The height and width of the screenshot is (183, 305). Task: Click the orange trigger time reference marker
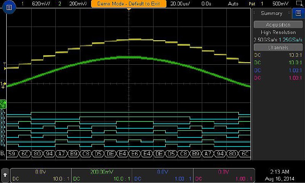(129, 9)
